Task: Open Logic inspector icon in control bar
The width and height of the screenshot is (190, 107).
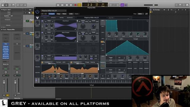Action: coord(6,5)
